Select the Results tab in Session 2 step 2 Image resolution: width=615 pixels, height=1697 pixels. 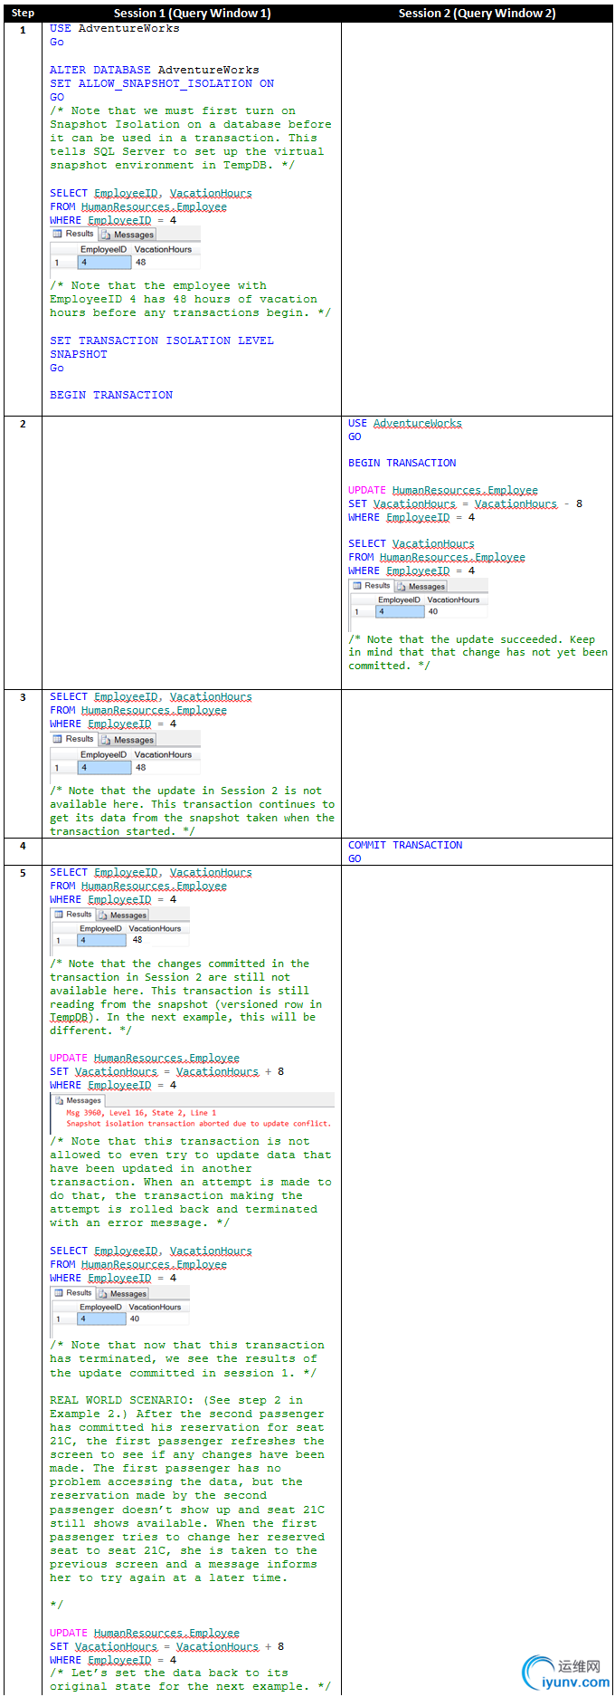tap(372, 586)
